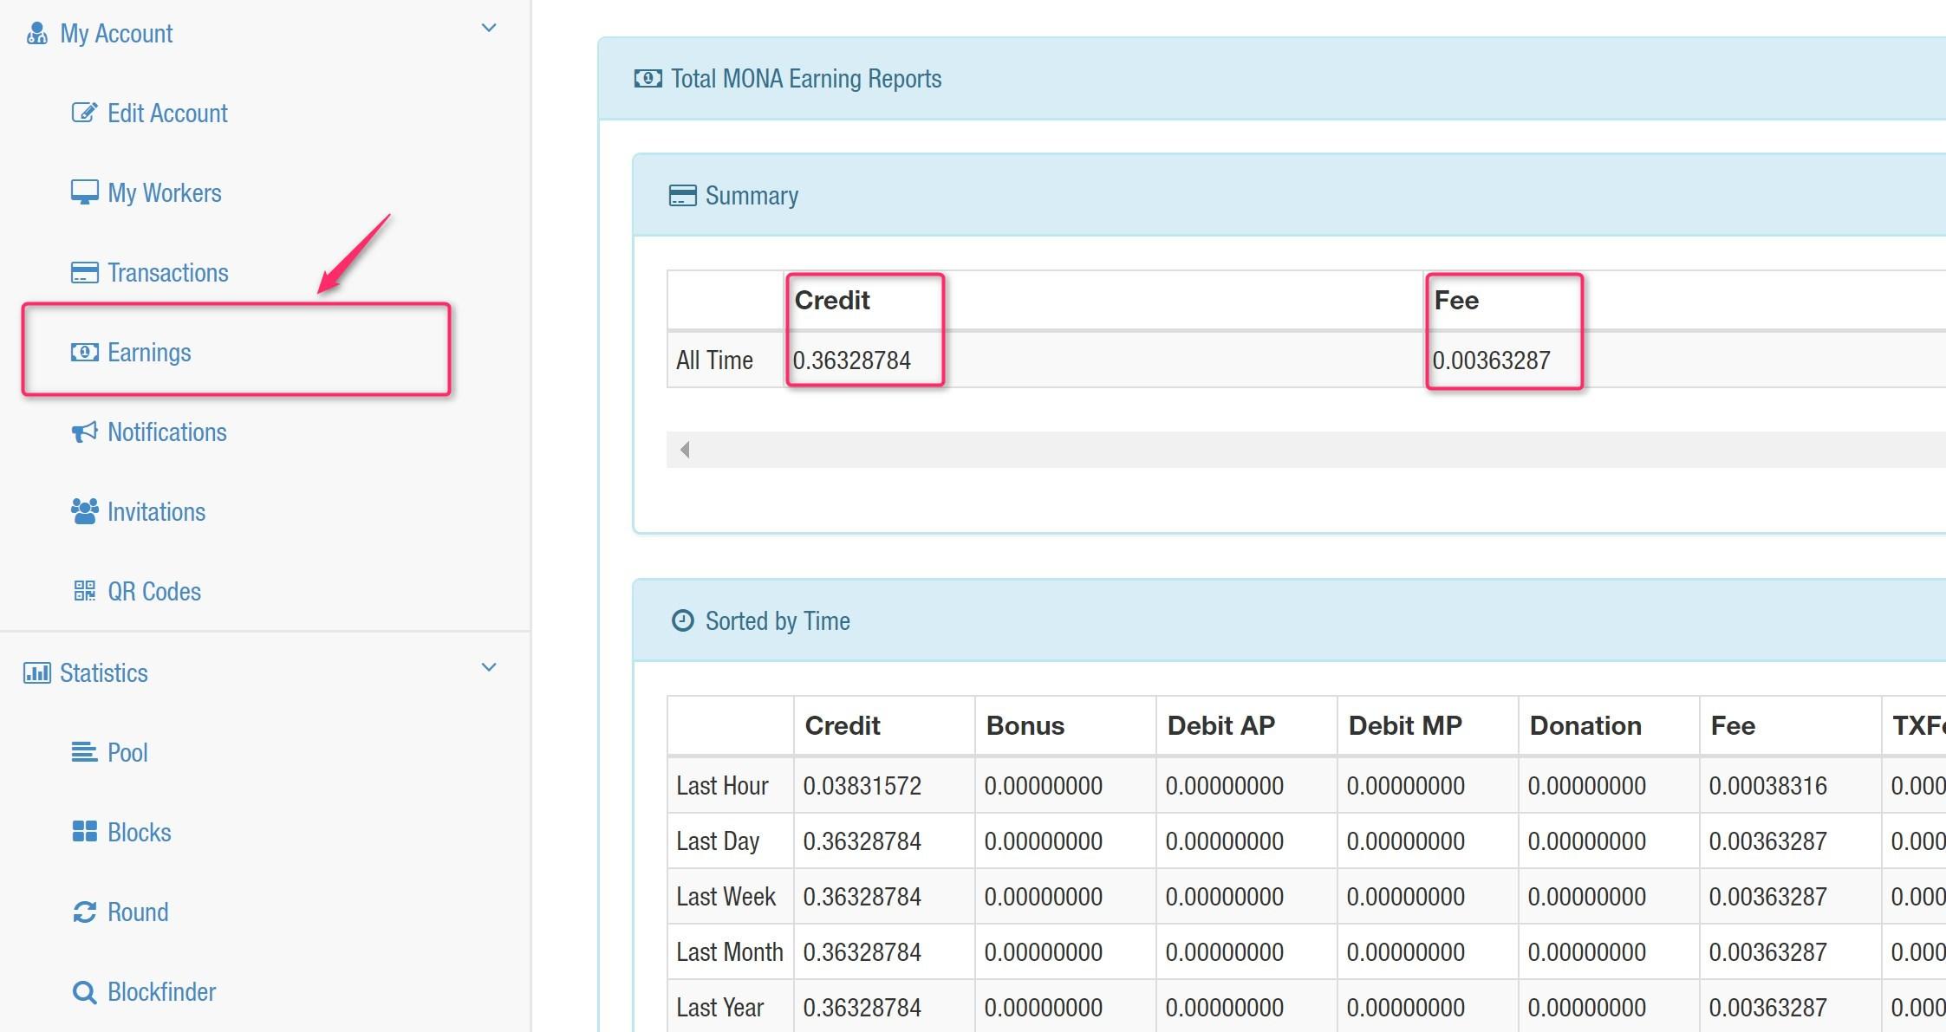Click the Invitations users icon
The height and width of the screenshot is (1032, 1946).
click(x=84, y=511)
